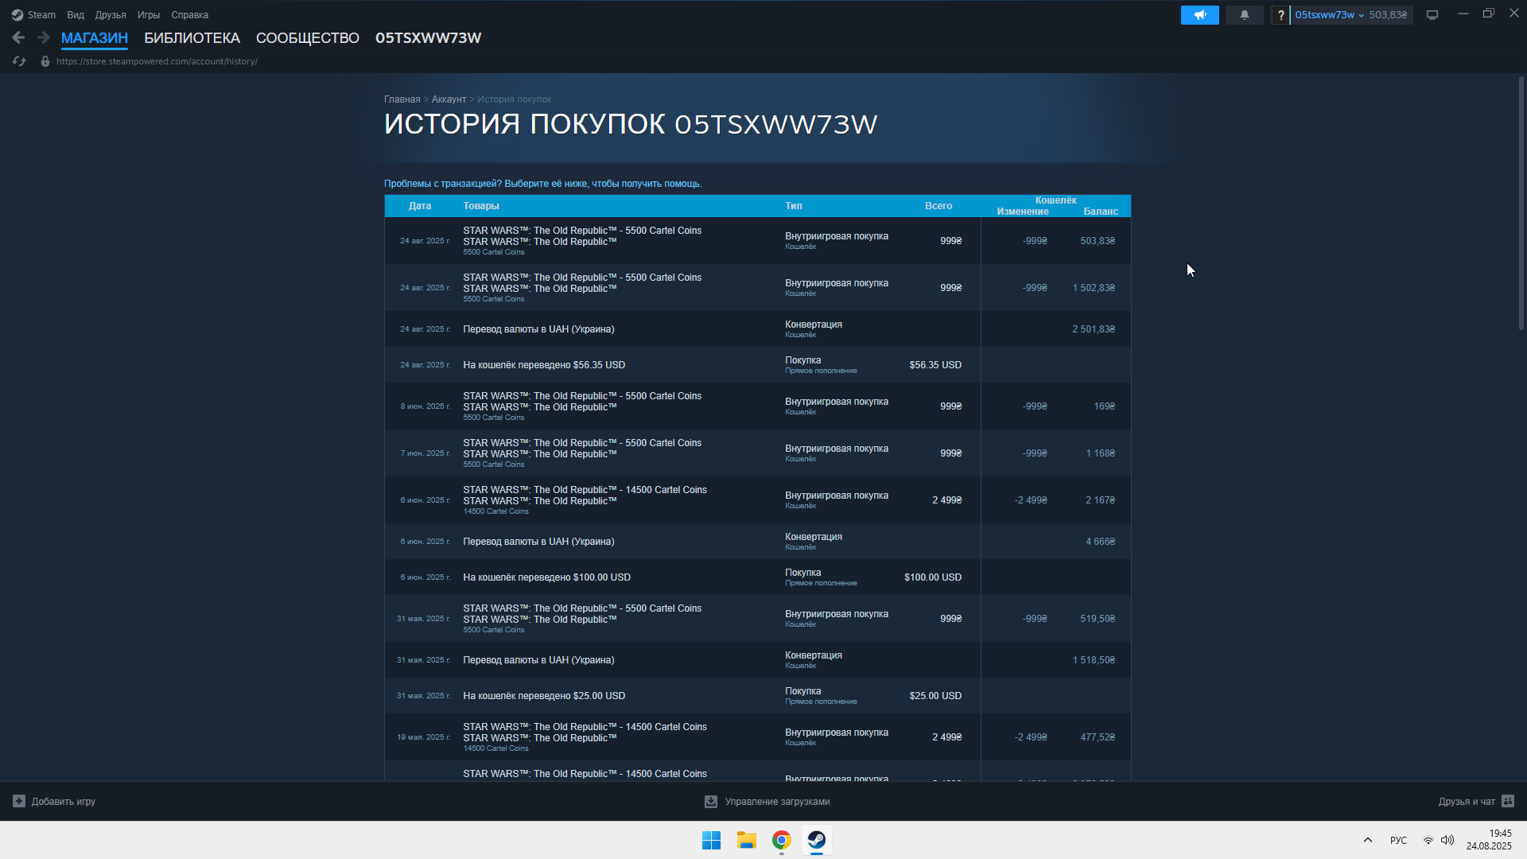Click the Wi-Fi network tray icon
The image size is (1527, 859).
pyautogui.click(x=1428, y=840)
